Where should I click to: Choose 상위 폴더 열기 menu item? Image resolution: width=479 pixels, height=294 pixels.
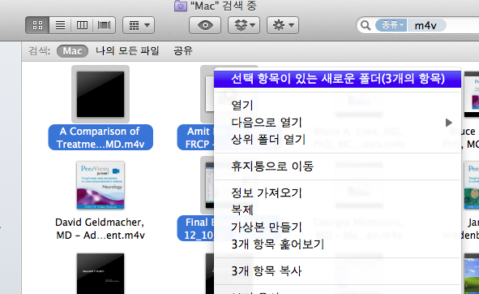(337, 140)
